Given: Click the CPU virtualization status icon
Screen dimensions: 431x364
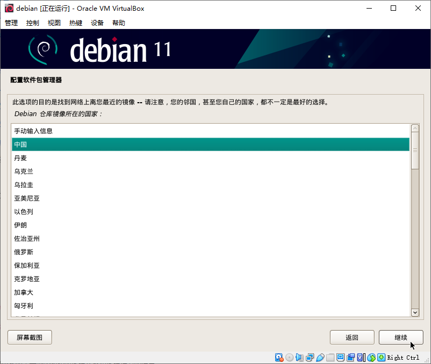Looking at the screenshot, I should coord(361,358).
